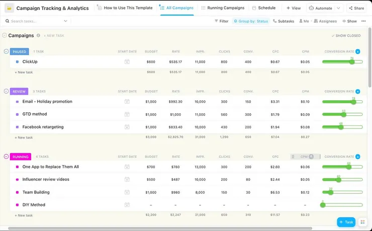Collapse the Review group
Image resolution: width=372 pixels, height=231 pixels.
click(6, 91)
